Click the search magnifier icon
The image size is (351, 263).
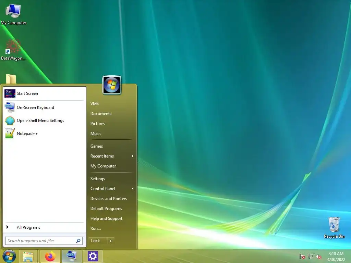[x=78, y=241]
